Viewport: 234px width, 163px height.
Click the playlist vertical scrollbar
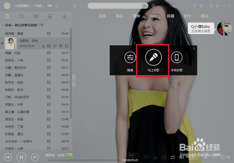[71, 73]
